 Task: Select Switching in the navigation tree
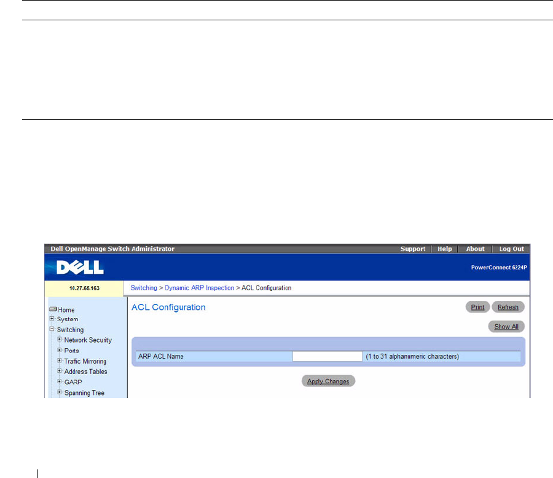coord(70,330)
